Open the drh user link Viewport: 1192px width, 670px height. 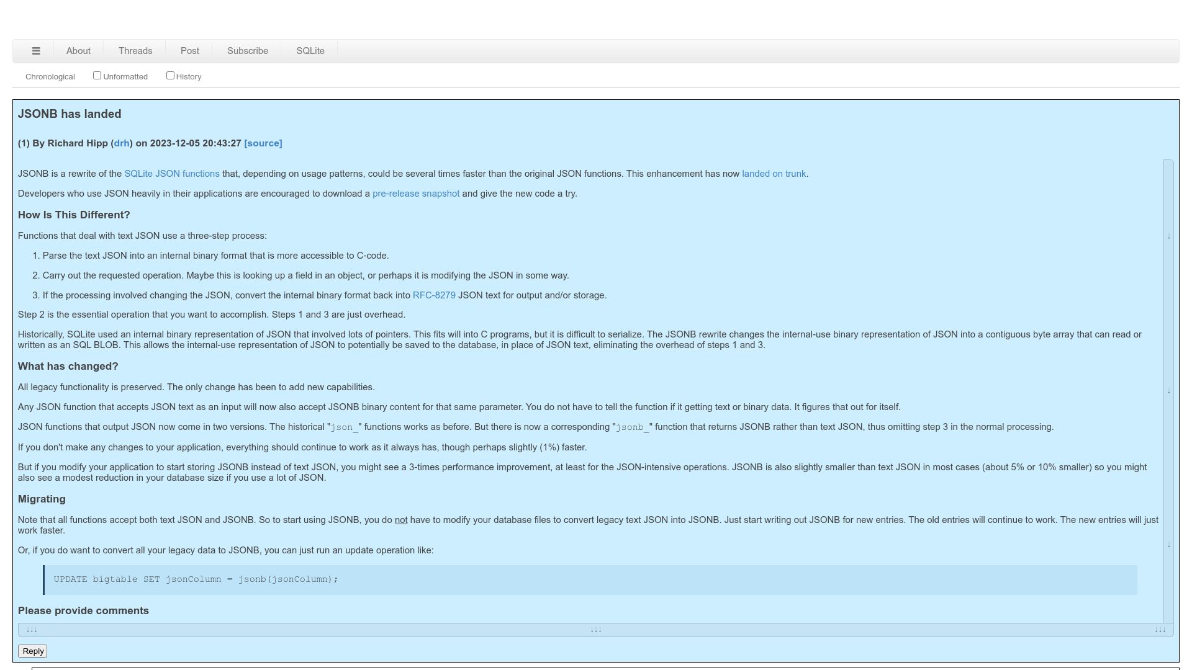click(x=122, y=143)
